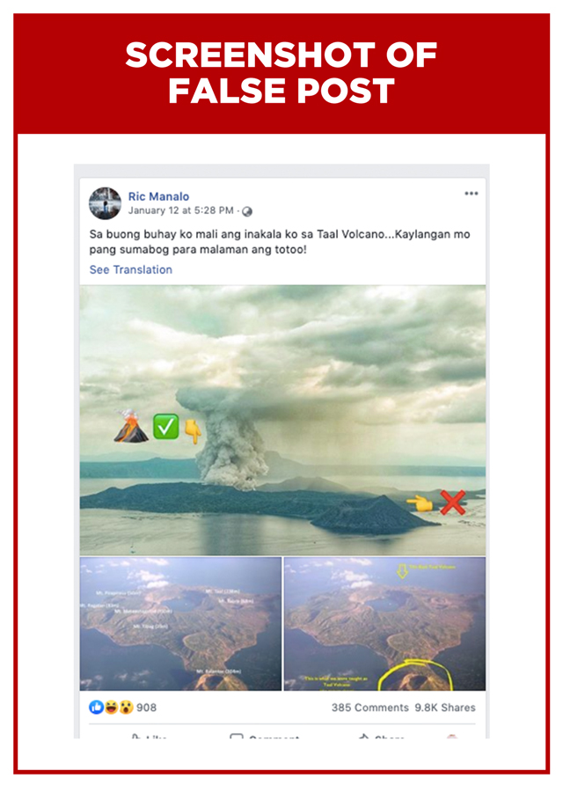This screenshot has height=793, width=563.
Task: Open the Ric Manalo profile link
Action: pos(158,196)
